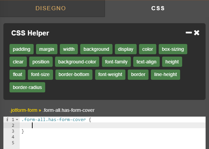Insert the background-color property
This screenshot has width=209, height=149.
pyautogui.click(x=77, y=62)
